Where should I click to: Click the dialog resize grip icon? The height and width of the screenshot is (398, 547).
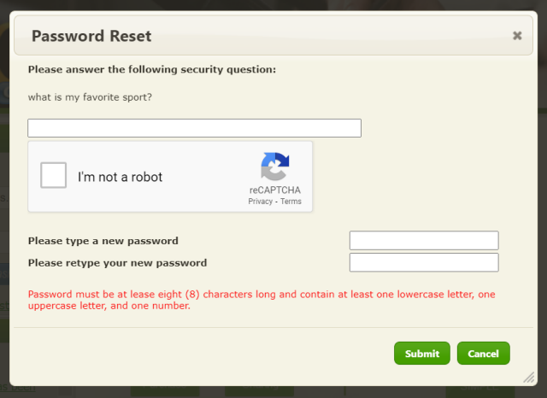pos(529,378)
